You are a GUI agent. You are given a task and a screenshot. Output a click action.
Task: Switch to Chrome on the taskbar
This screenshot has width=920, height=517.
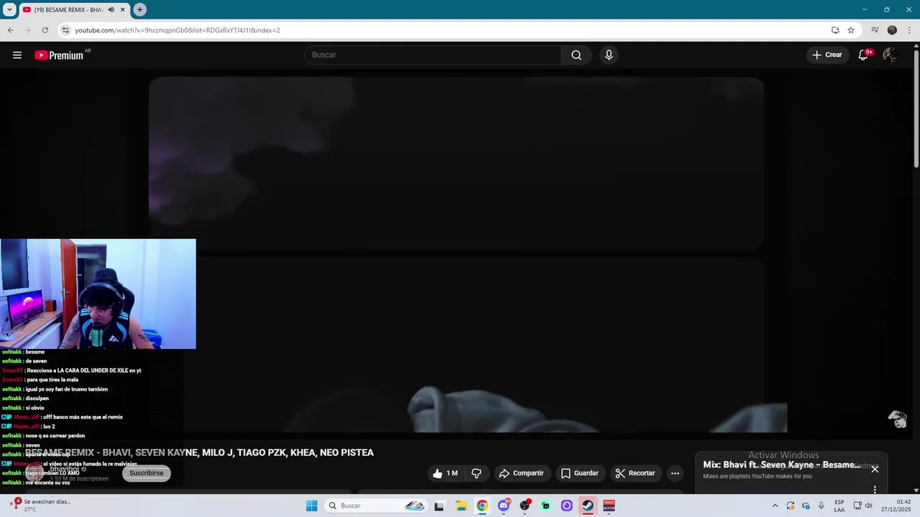482,506
